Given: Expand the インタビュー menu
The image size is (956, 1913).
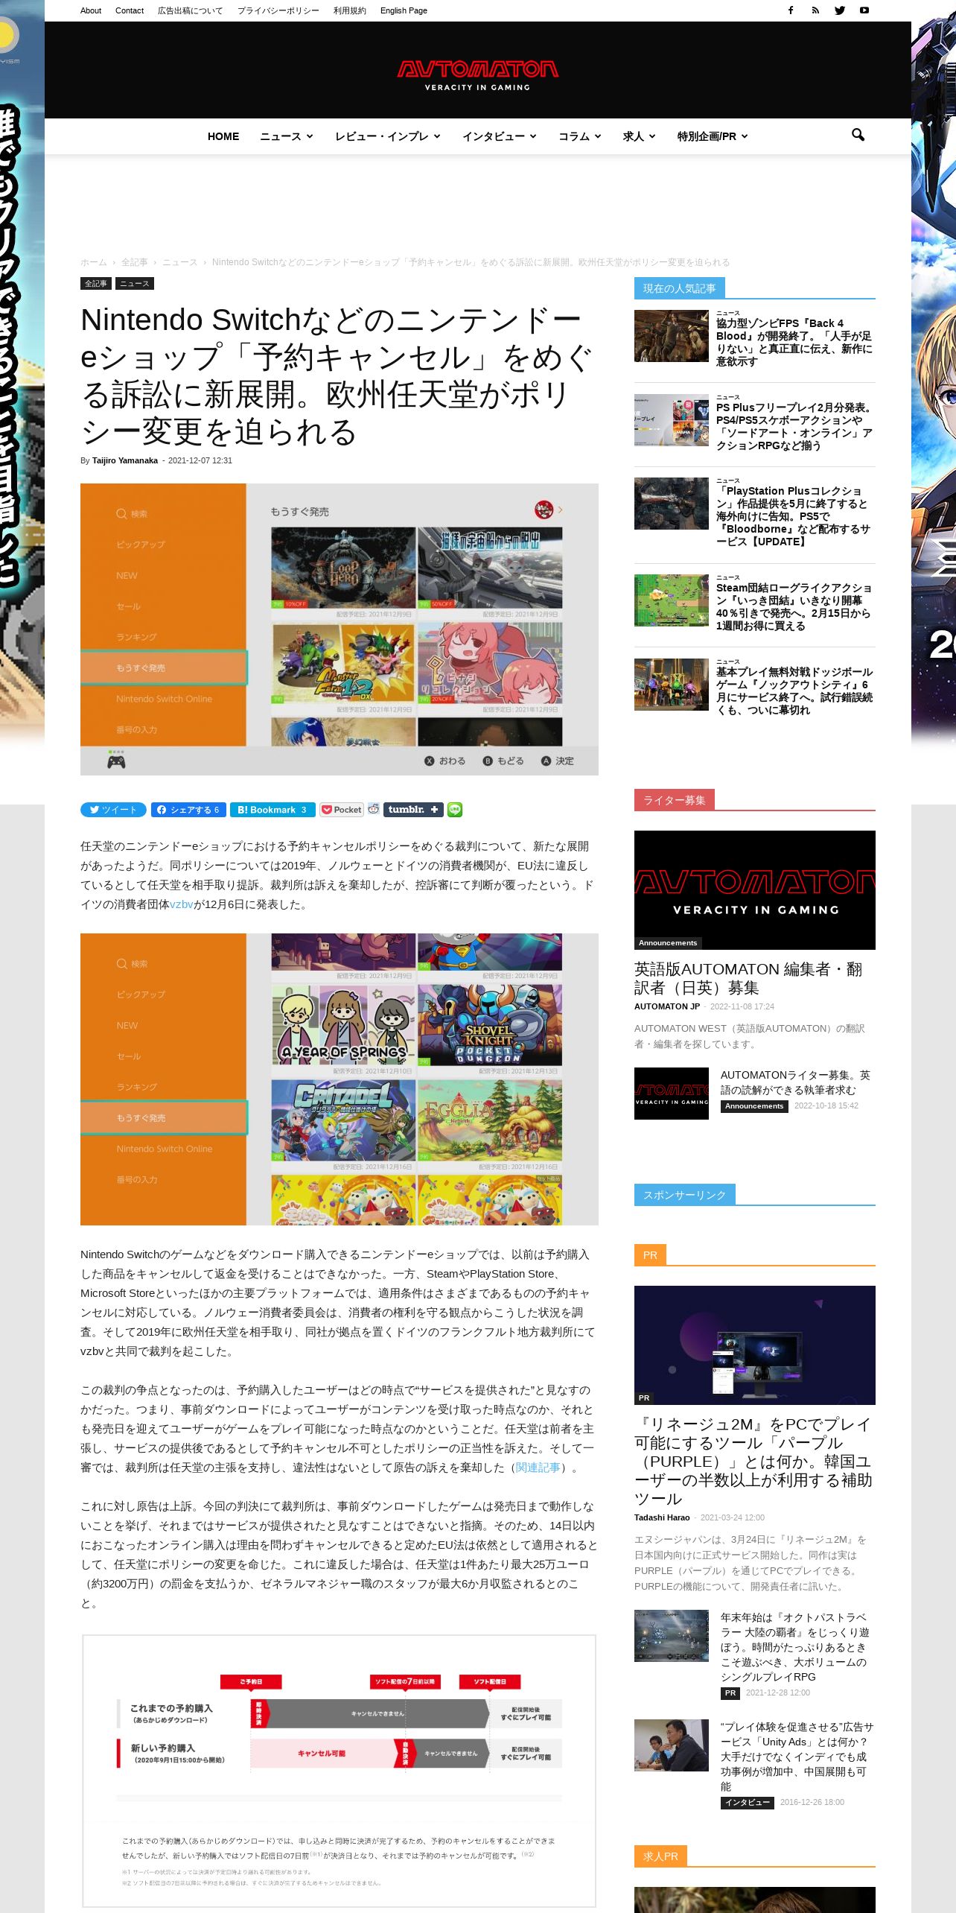Looking at the screenshot, I should tap(500, 136).
